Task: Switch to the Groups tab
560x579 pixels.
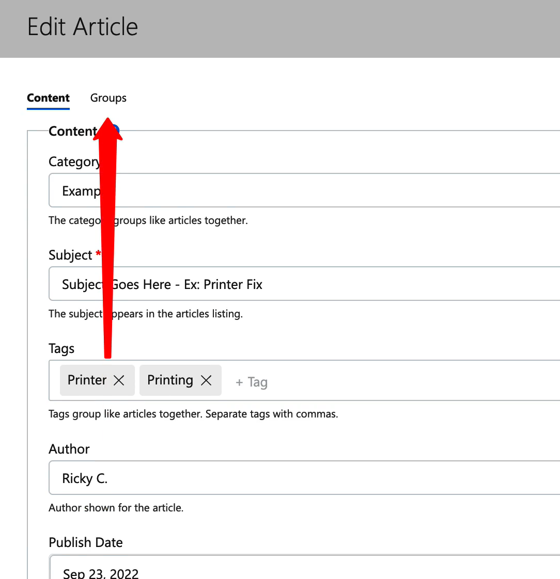Action: [108, 98]
